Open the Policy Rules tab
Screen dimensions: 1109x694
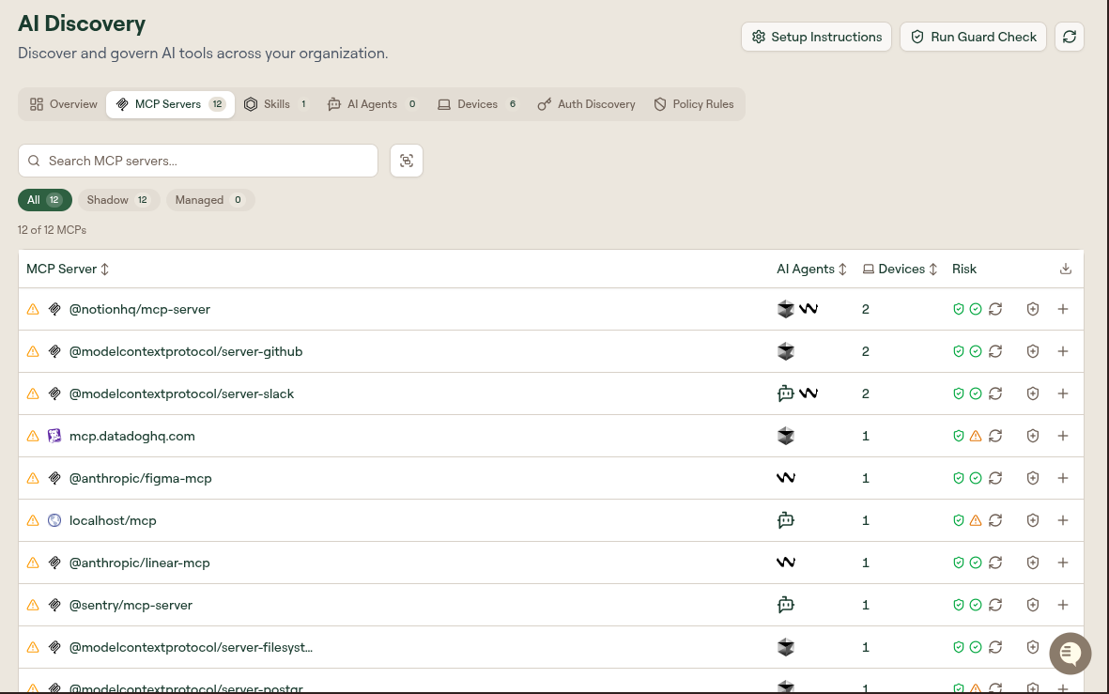694,104
